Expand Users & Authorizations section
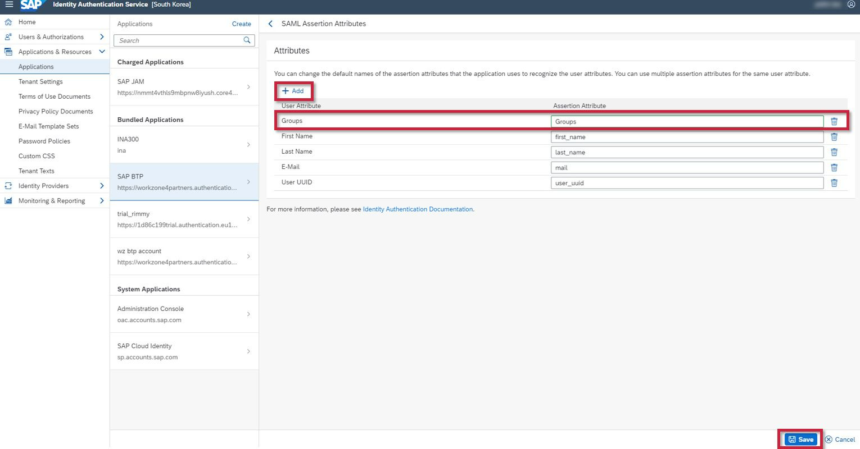860x449 pixels. [102, 37]
